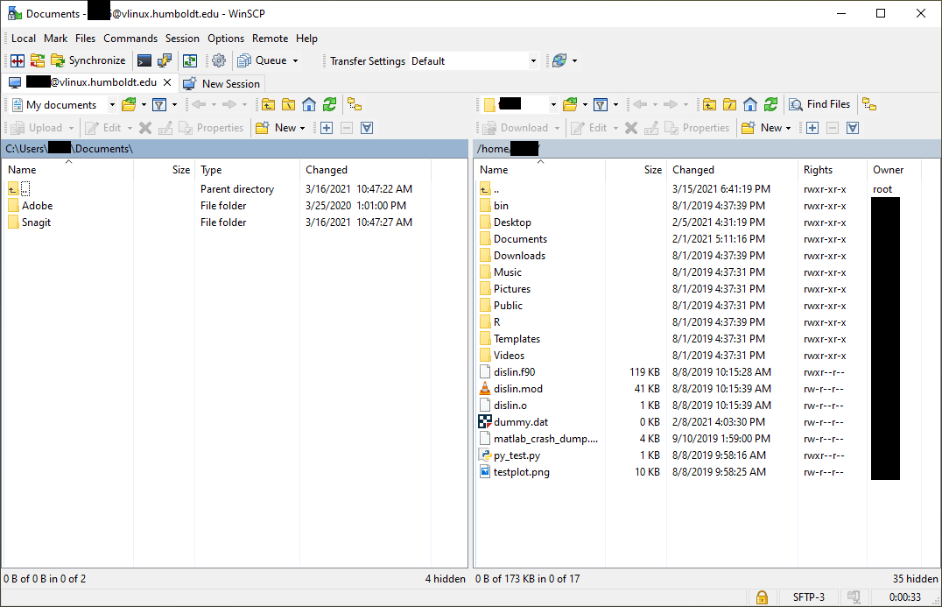
Task: Click the Synchronize button
Action: click(x=89, y=60)
